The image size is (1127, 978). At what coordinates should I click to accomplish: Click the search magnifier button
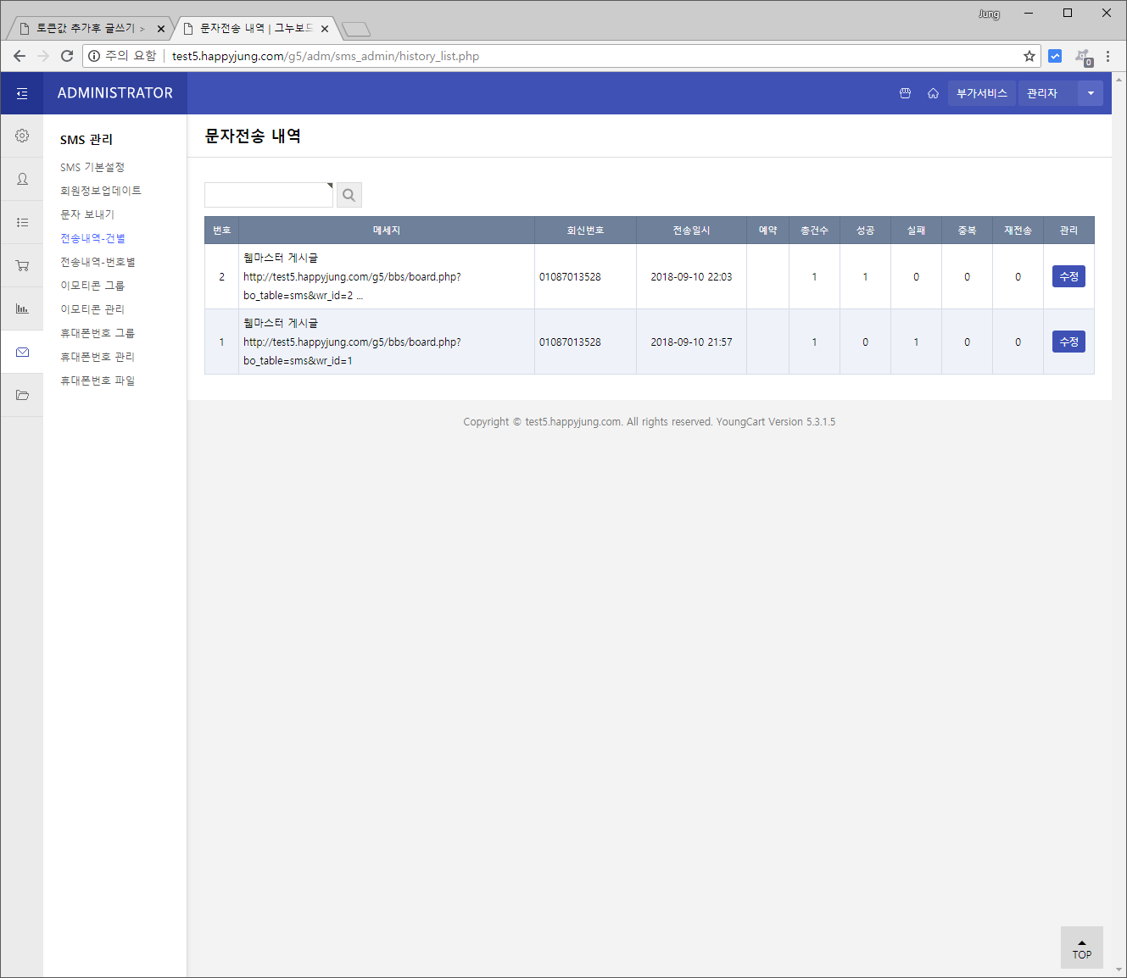point(349,195)
